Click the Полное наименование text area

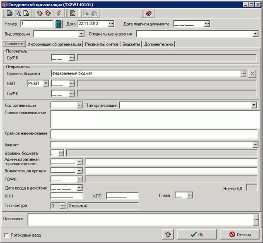click(x=155, y=119)
